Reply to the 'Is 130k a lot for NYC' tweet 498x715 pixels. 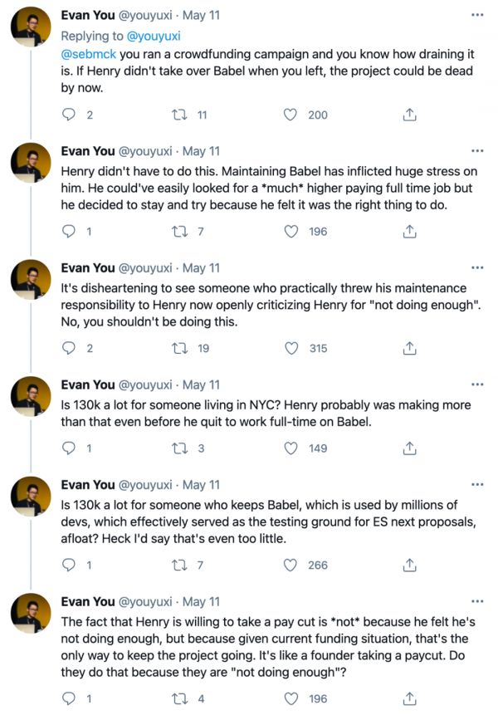tap(69, 448)
